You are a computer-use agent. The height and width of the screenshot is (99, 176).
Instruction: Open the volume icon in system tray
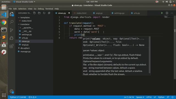point(167,2)
